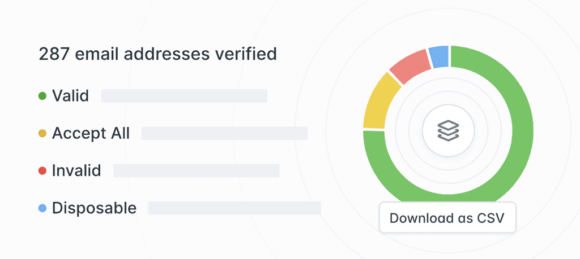Click the placeholder bar next to Accept All
Viewport: 580px width, 259px height.
[224, 133]
